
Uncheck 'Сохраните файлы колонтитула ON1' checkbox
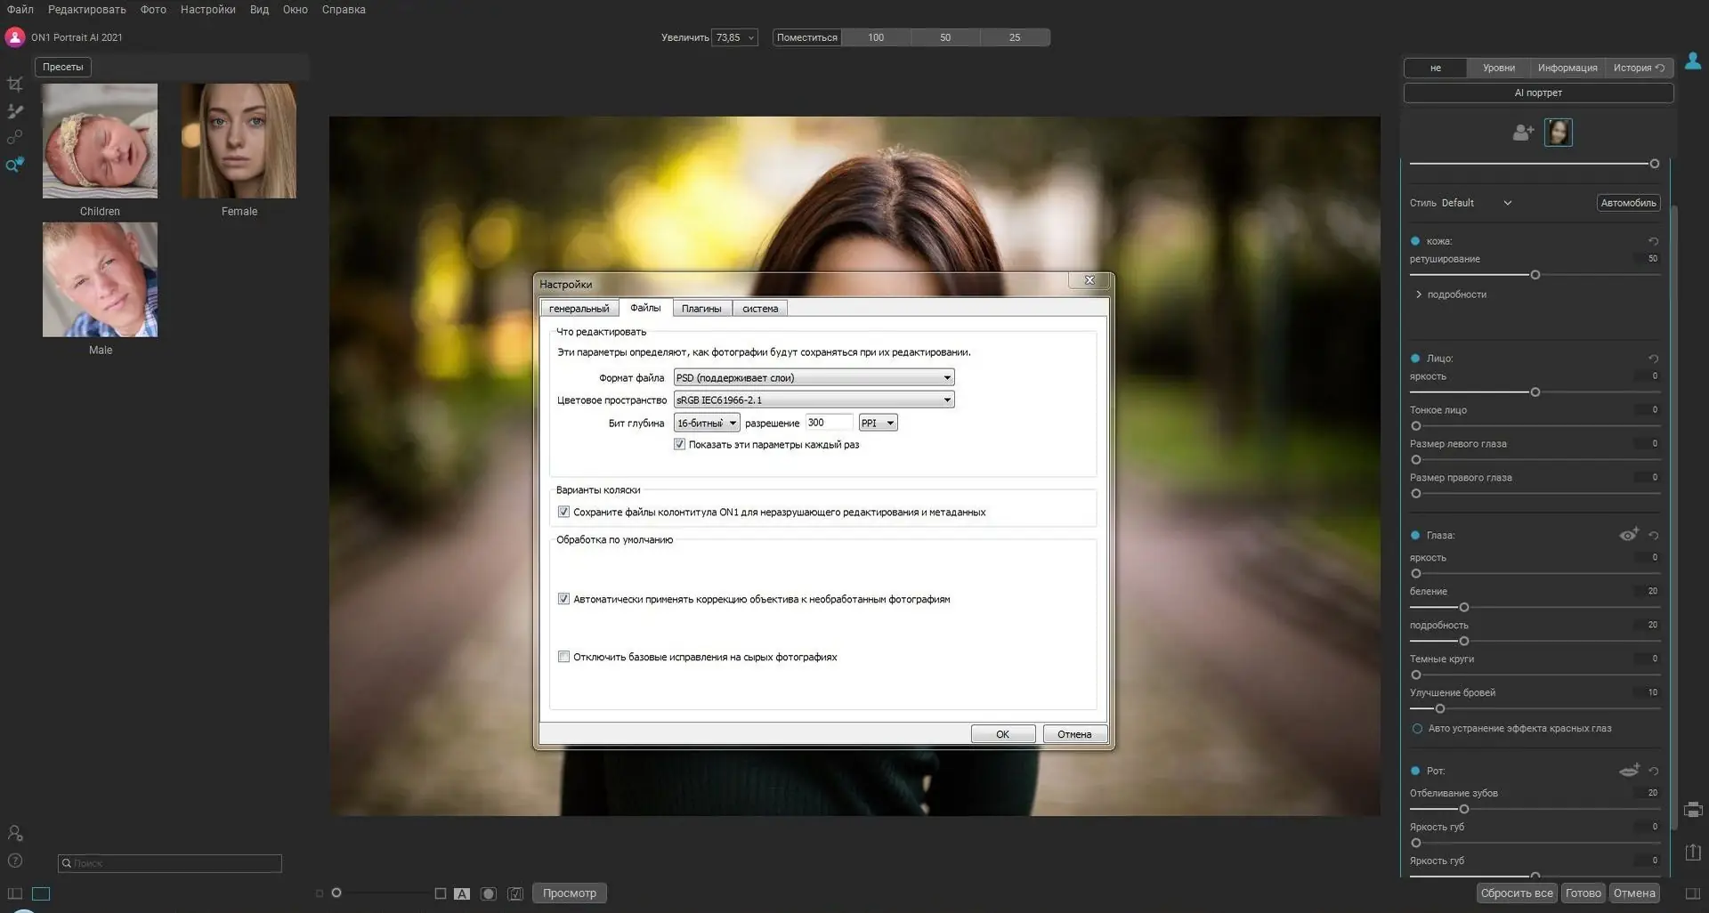(x=563, y=512)
